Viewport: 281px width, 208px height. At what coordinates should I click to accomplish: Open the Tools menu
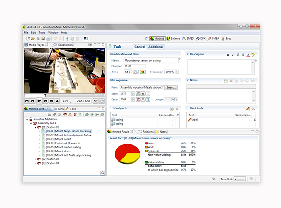click(42, 33)
